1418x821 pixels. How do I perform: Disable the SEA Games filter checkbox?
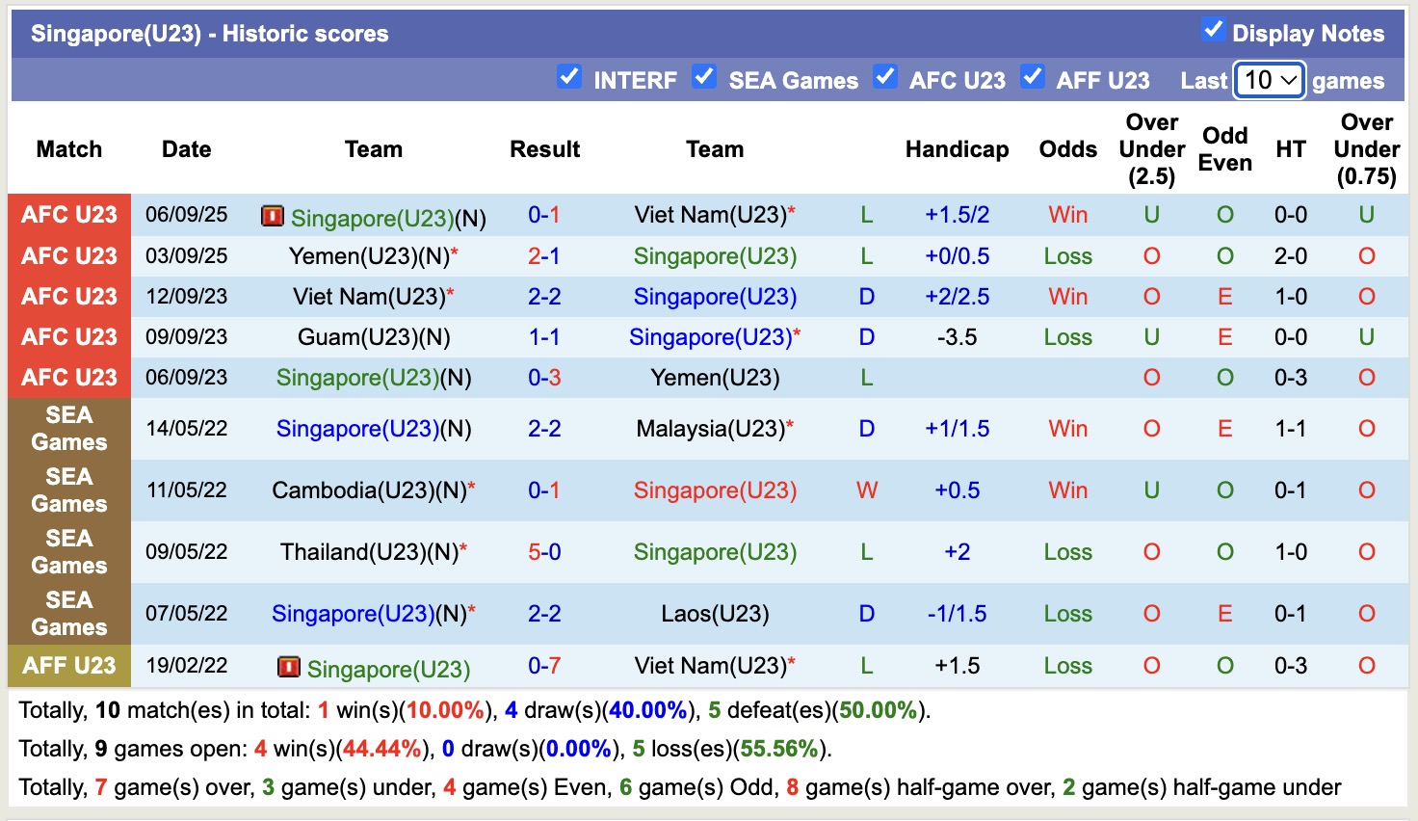pyautogui.click(x=704, y=77)
